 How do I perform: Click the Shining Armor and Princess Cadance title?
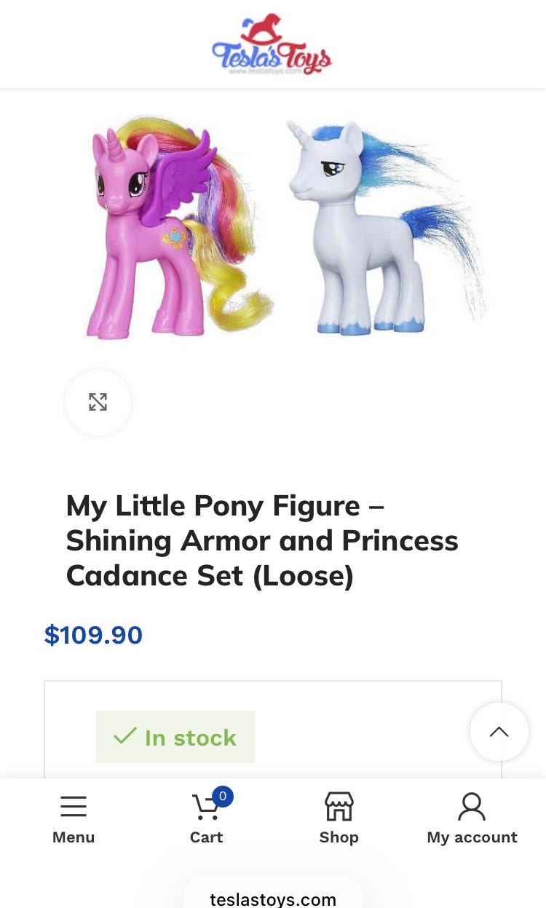pos(262,541)
